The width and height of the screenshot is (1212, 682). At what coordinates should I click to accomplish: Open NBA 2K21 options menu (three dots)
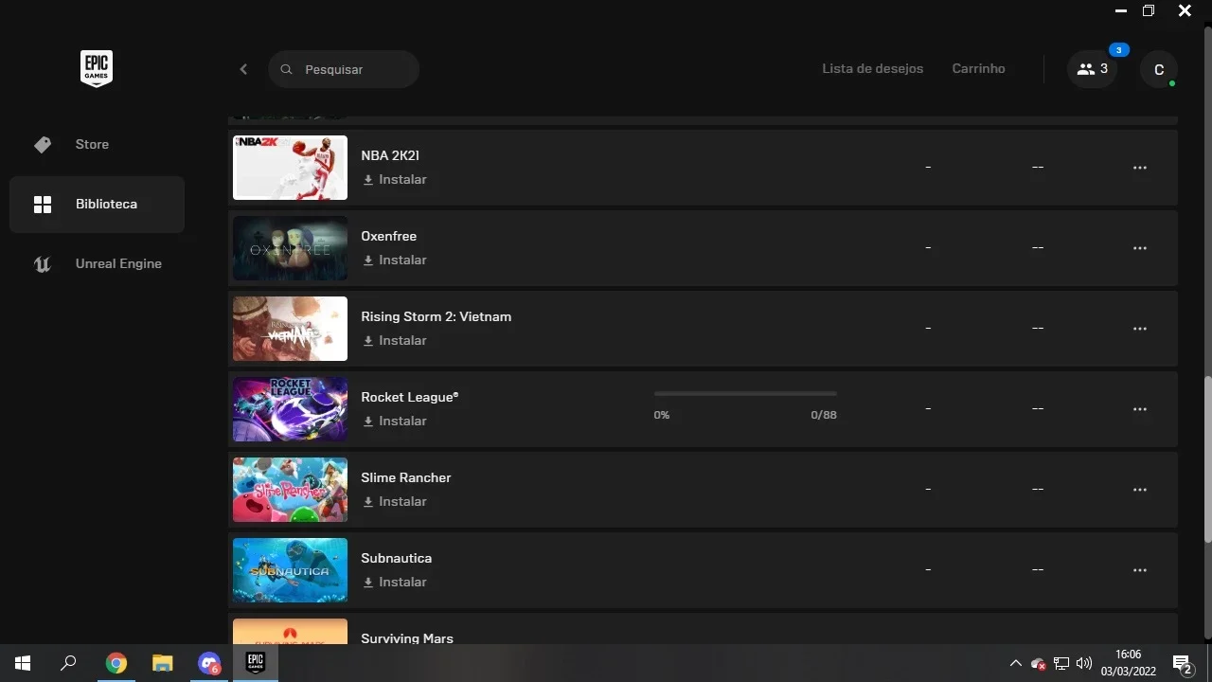coord(1140,168)
